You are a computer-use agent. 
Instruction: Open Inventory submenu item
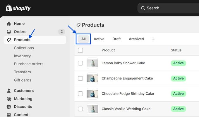[x=22, y=56]
